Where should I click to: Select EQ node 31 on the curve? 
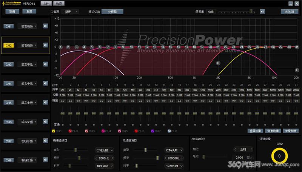tap(297, 47)
